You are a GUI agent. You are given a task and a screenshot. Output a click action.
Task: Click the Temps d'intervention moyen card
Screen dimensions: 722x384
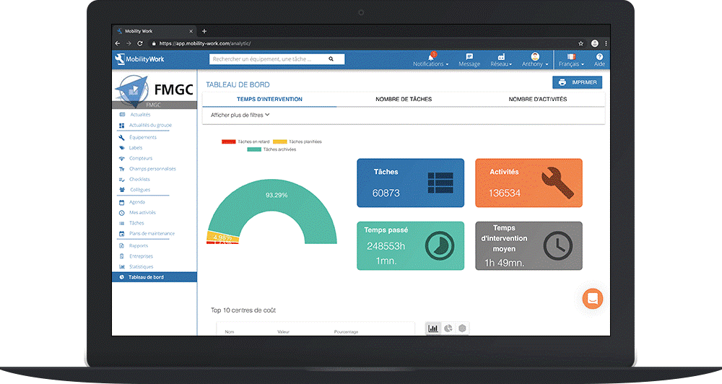[529, 245]
